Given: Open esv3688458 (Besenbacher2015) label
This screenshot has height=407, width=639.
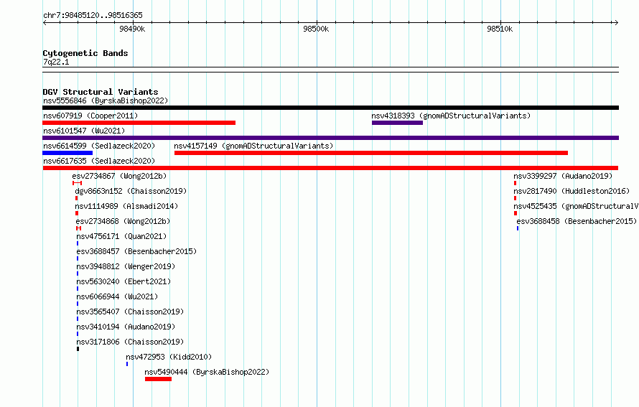Looking at the screenshot, I should pos(577,221).
